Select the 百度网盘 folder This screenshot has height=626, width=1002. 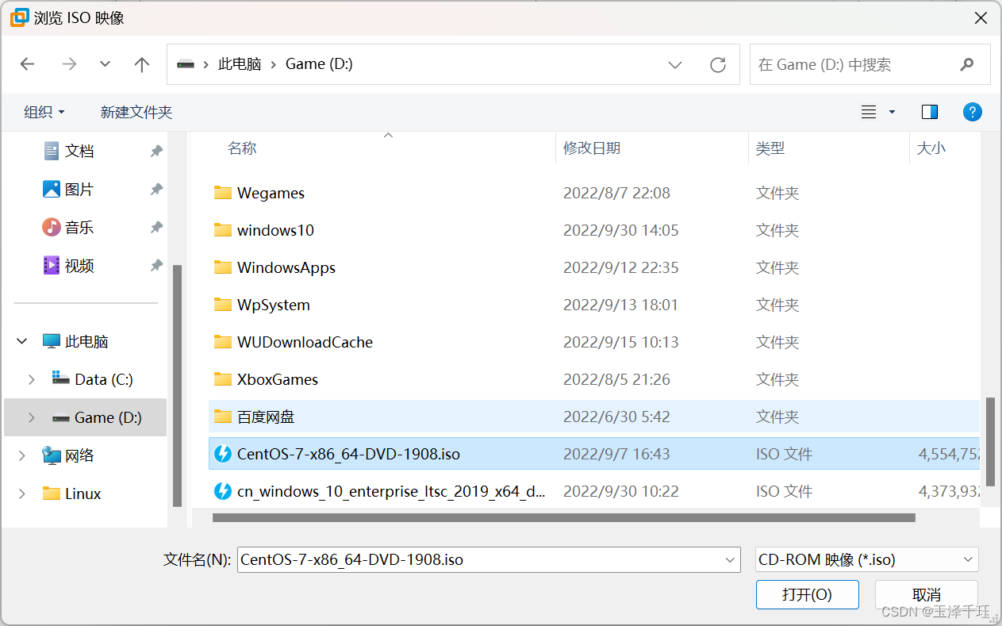pyautogui.click(x=594, y=417)
